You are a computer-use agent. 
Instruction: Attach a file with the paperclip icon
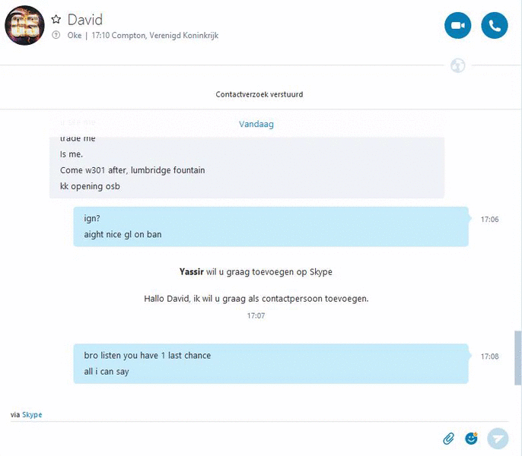[x=448, y=439]
